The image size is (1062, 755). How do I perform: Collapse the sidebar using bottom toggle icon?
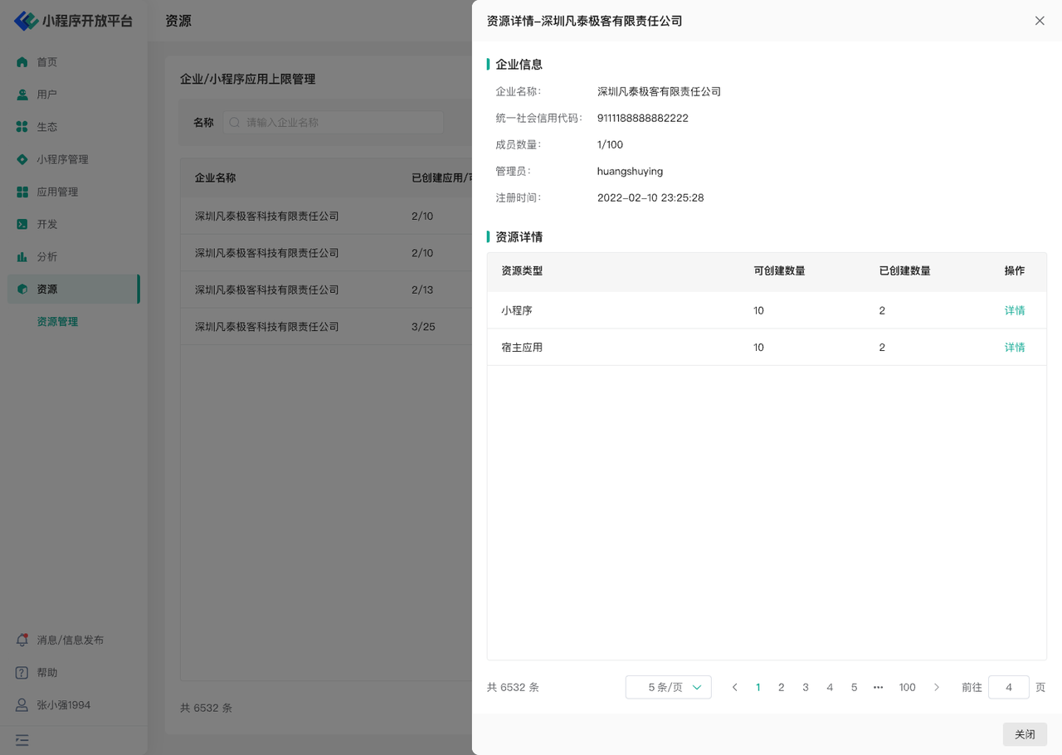point(22,740)
